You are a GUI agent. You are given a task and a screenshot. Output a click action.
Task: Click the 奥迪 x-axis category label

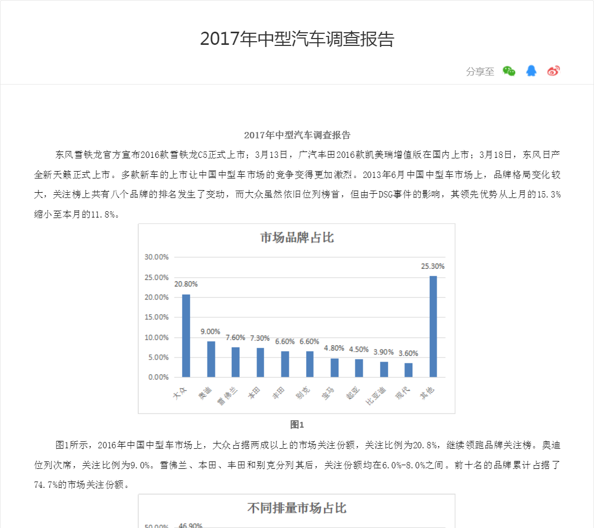click(x=205, y=392)
